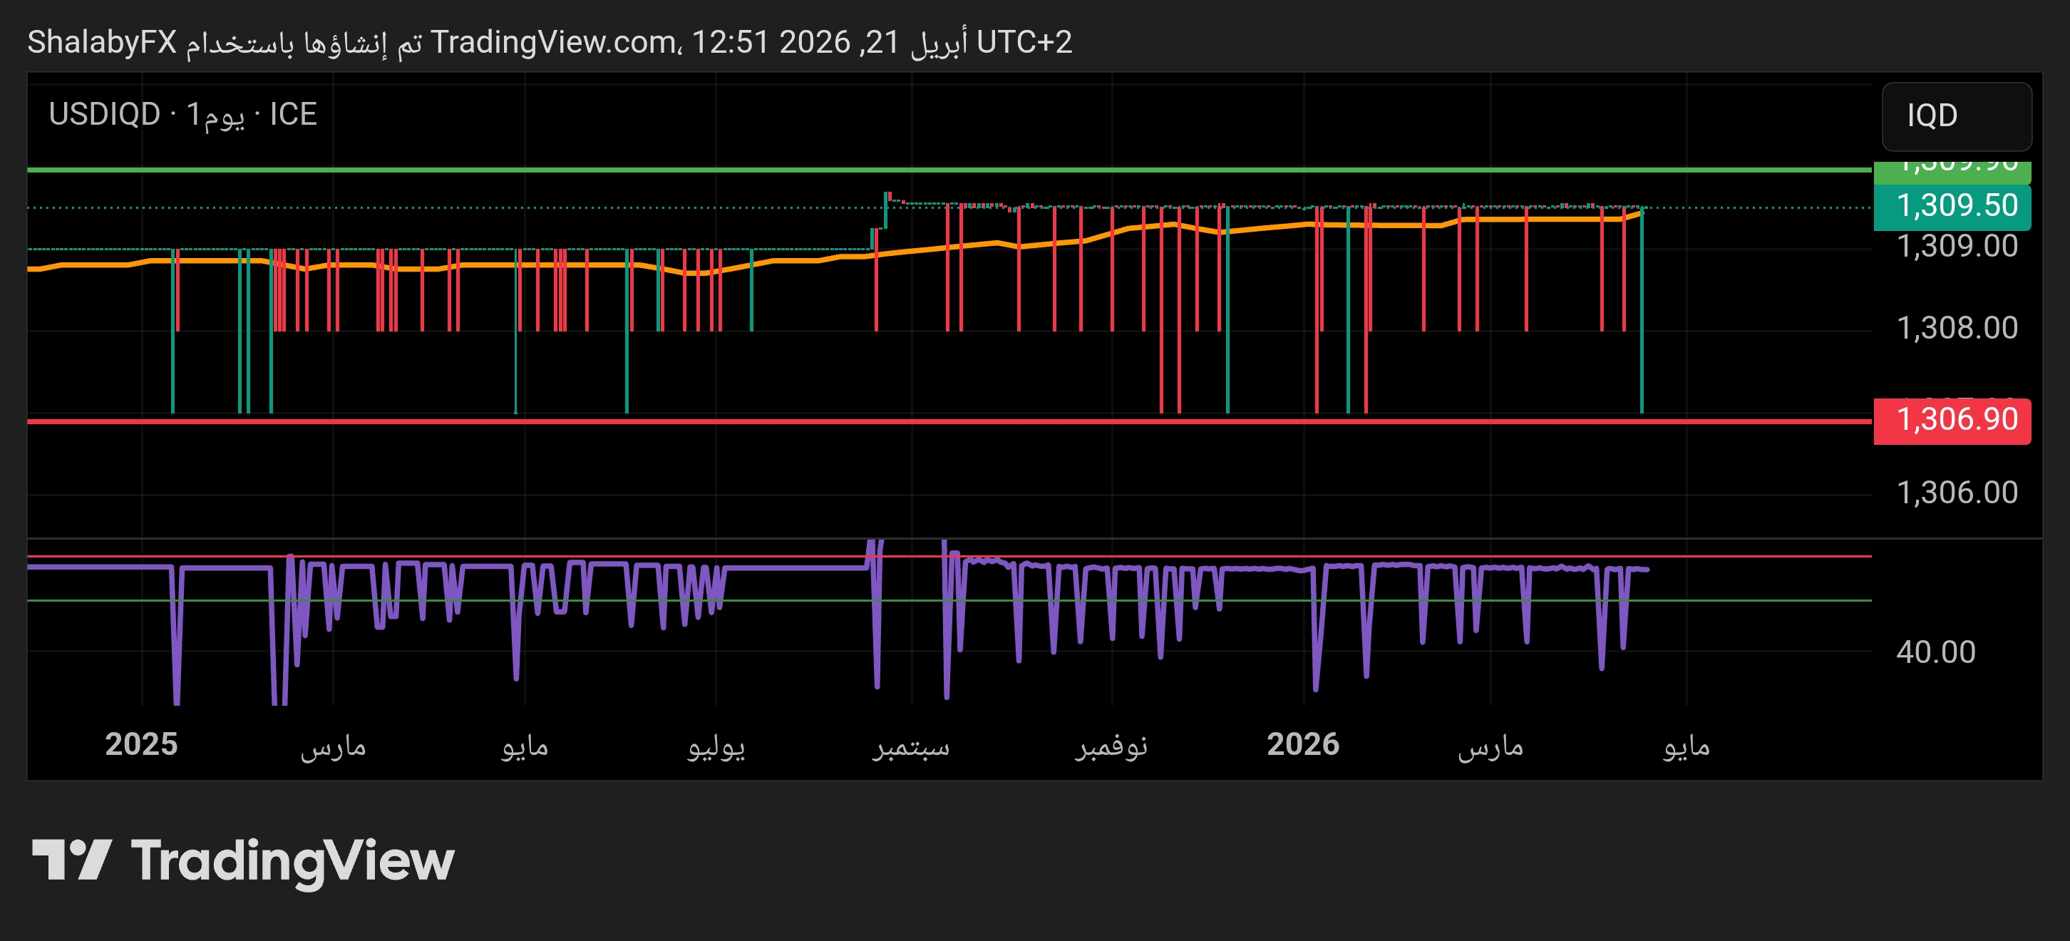The height and width of the screenshot is (941, 2070).
Task: Click the 40.00 indicator axis label
Action: pyautogui.click(x=1935, y=652)
